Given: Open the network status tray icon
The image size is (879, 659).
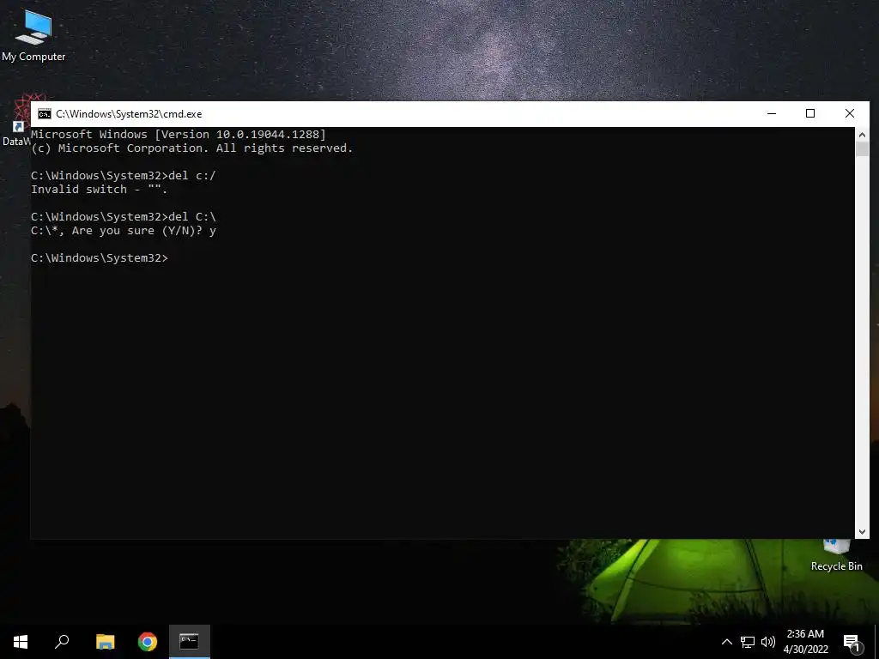Looking at the screenshot, I should coord(748,642).
